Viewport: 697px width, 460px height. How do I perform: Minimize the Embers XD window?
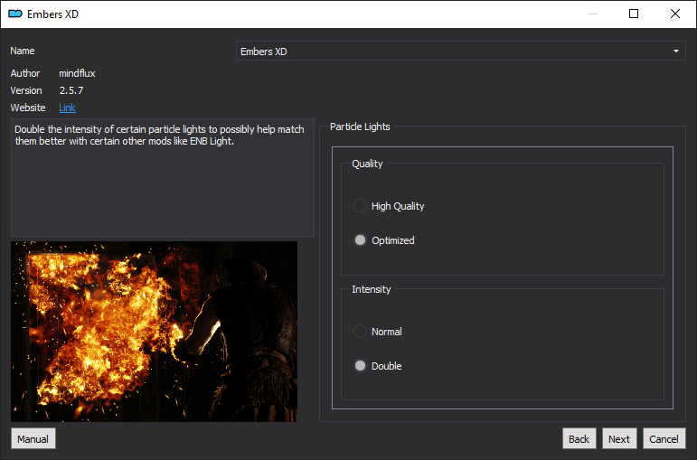[593, 14]
